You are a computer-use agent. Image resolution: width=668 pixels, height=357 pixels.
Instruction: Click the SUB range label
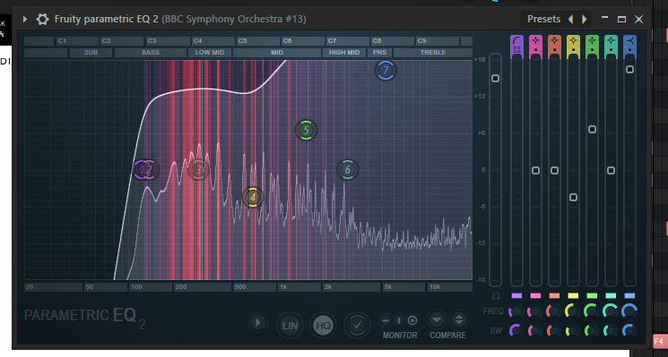[x=91, y=53]
